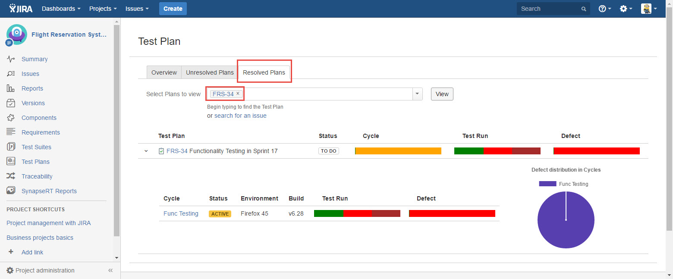
Task: Open the Dashboards menu
Action: pos(61,9)
